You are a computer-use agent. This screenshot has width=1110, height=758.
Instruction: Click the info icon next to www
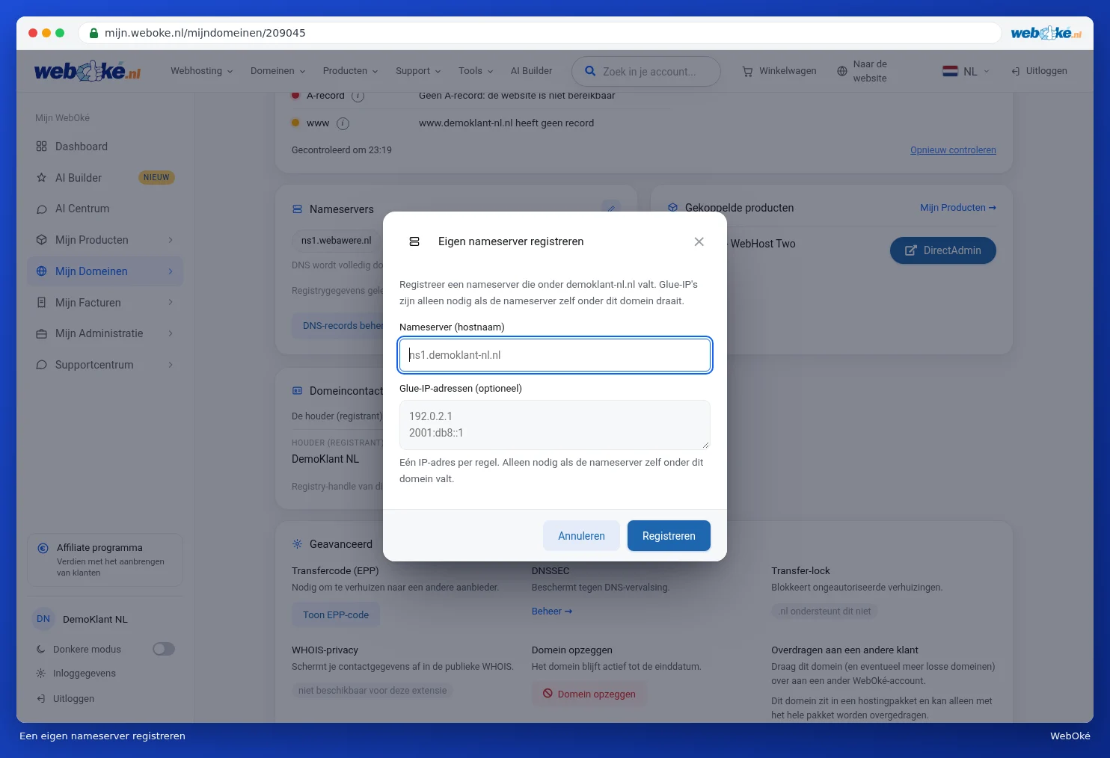[343, 123]
